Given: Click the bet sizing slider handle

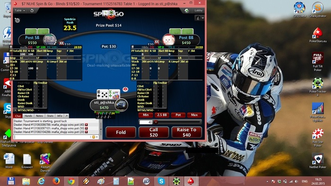Looking at the screenshot, I should [x=156, y=122].
